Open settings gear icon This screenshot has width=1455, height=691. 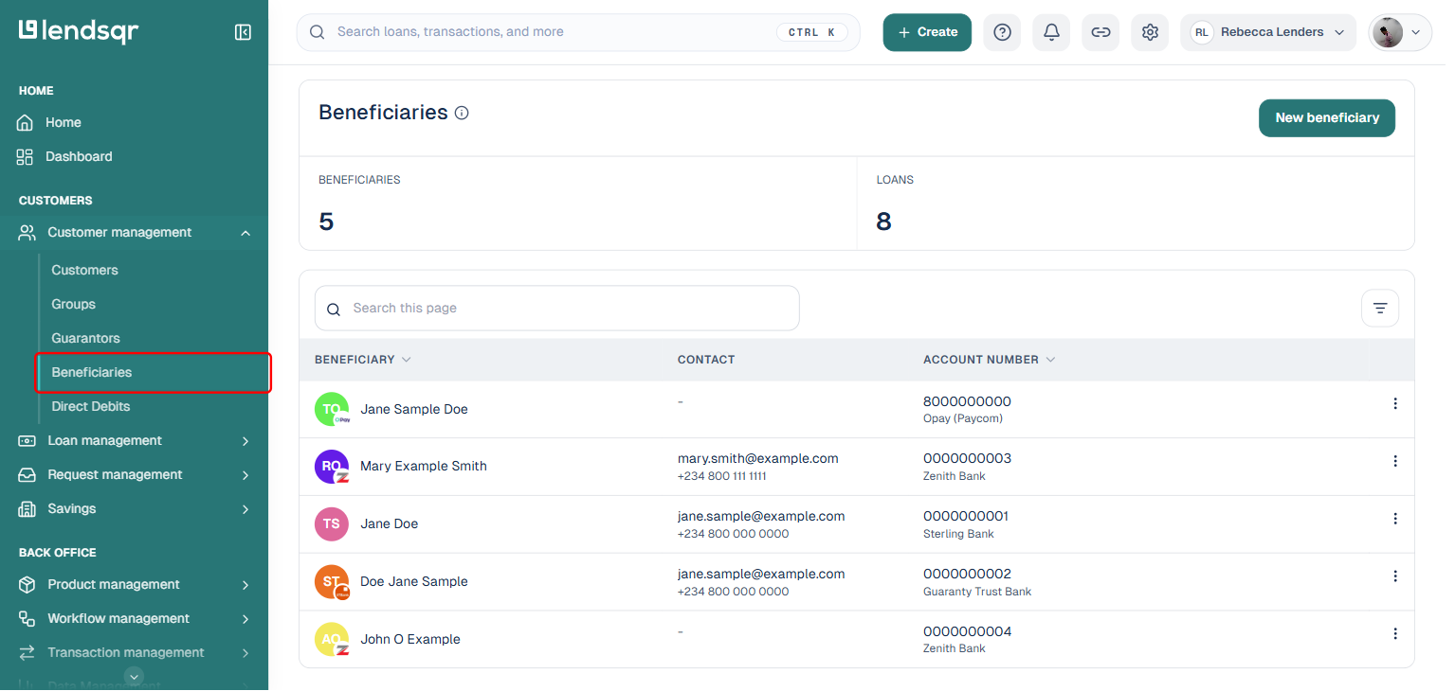(1150, 32)
